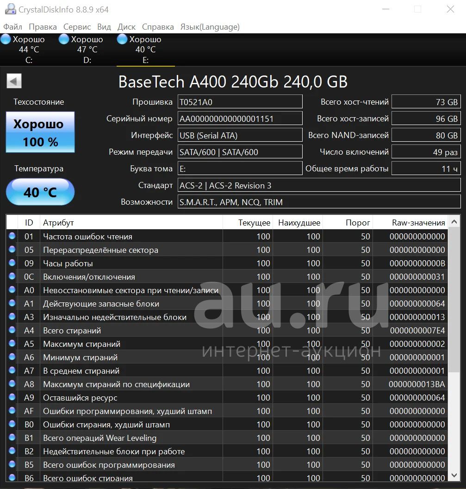Click status dot of attribute B2 row

[x=12, y=450]
